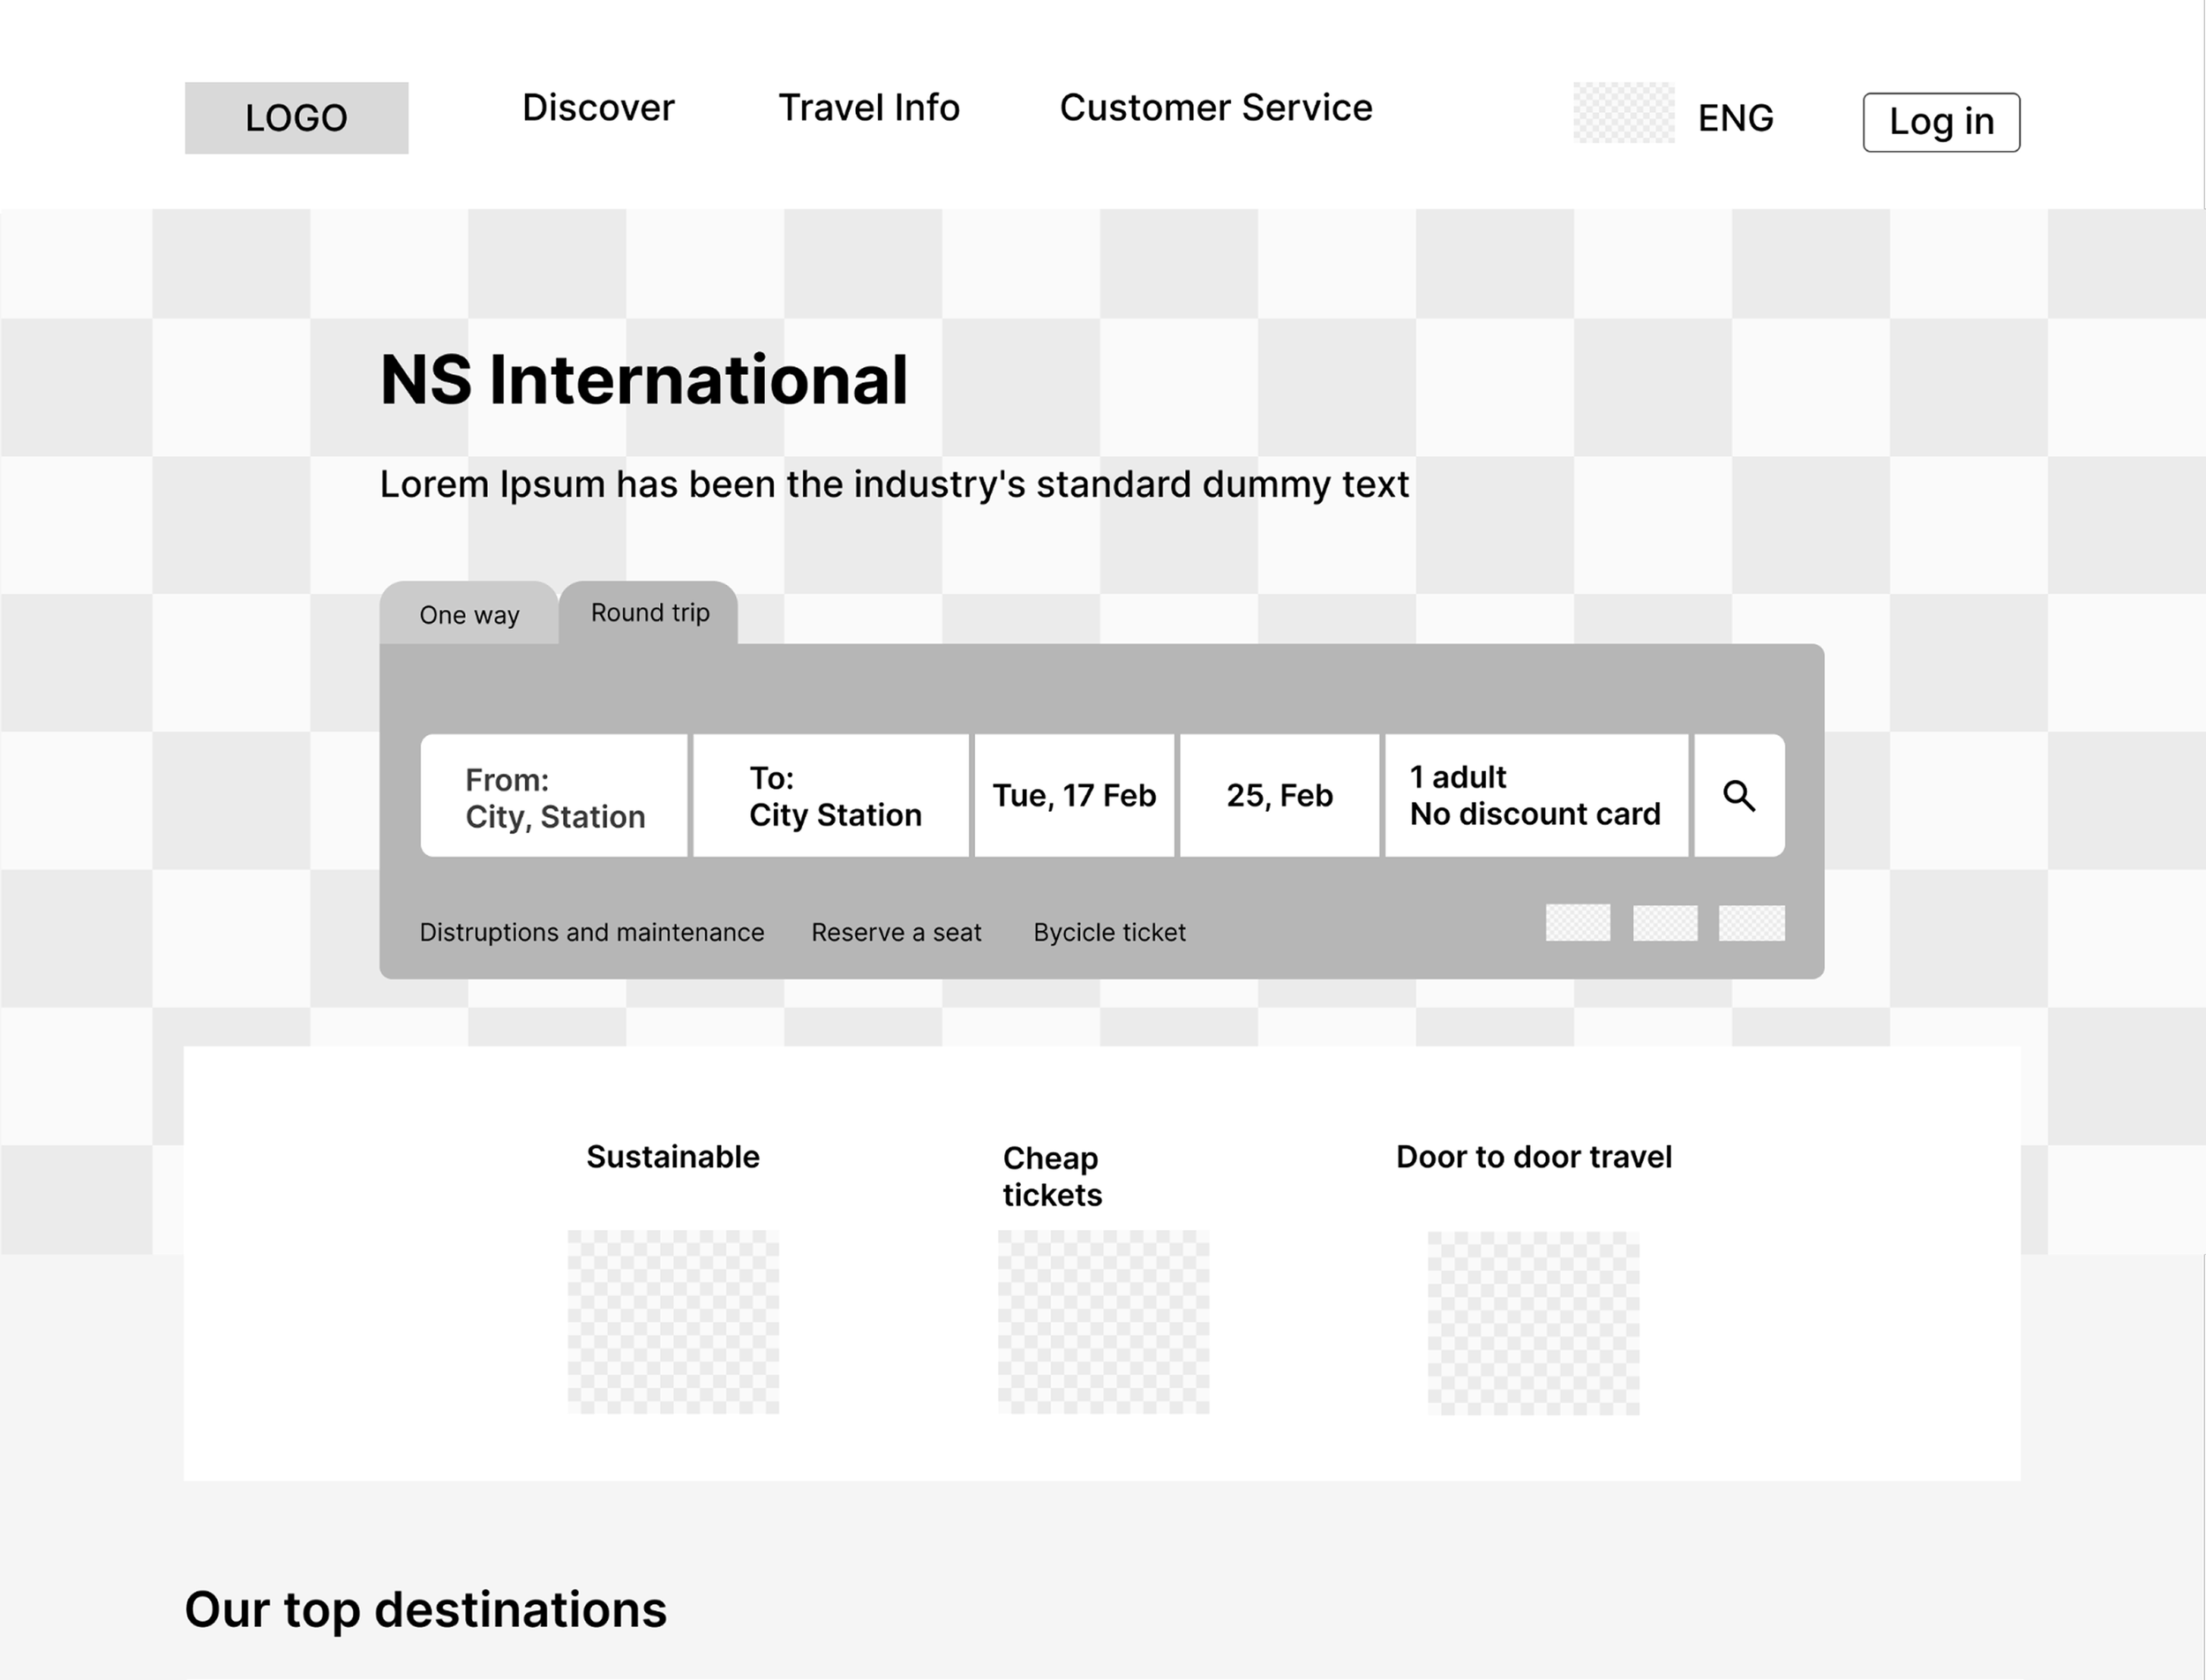Screen dimensions: 2206x1680
Task: Open the Reserve a seat link
Action: tap(896, 932)
